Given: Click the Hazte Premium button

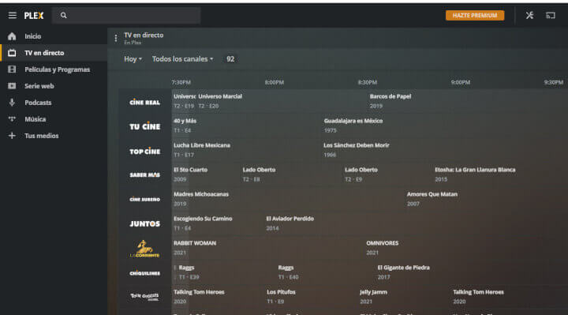Looking at the screenshot, I should [x=475, y=15].
